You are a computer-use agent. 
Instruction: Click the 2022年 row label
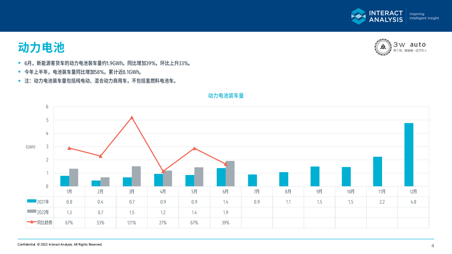click(43, 212)
